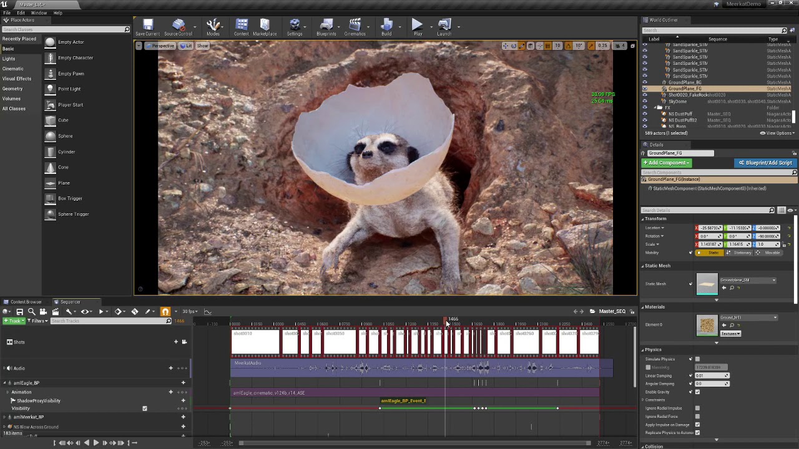Click the Save Current toolbar icon
The image size is (799, 449).
(147, 27)
